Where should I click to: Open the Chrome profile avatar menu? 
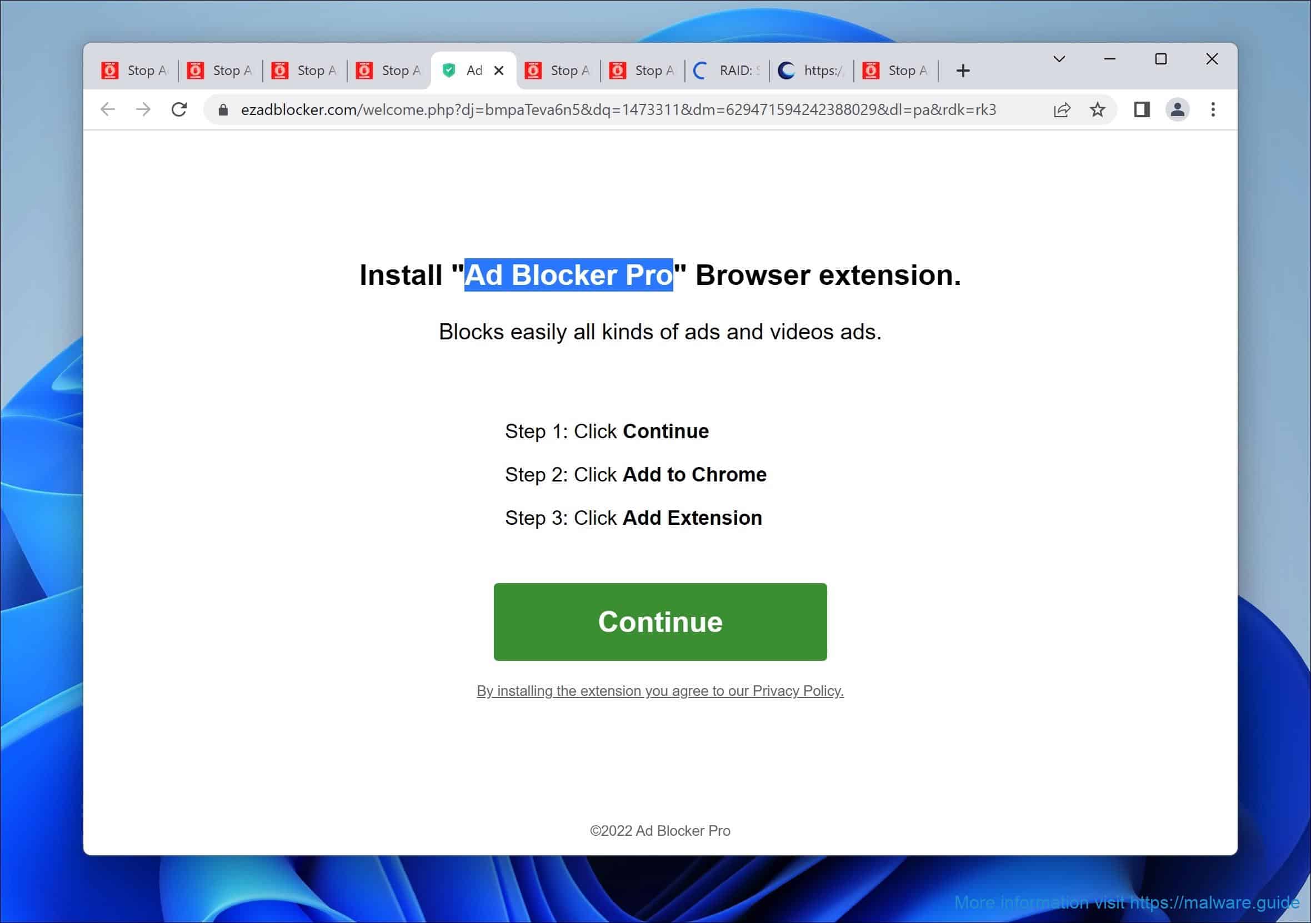[x=1177, y=109]
